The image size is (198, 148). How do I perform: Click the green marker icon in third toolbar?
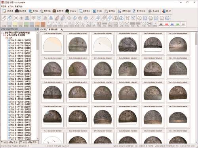click(178, 24)
